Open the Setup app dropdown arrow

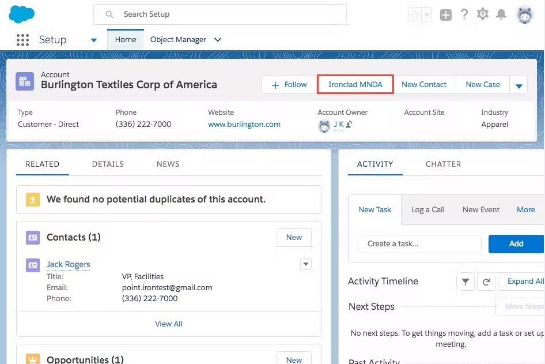[93, 40]
